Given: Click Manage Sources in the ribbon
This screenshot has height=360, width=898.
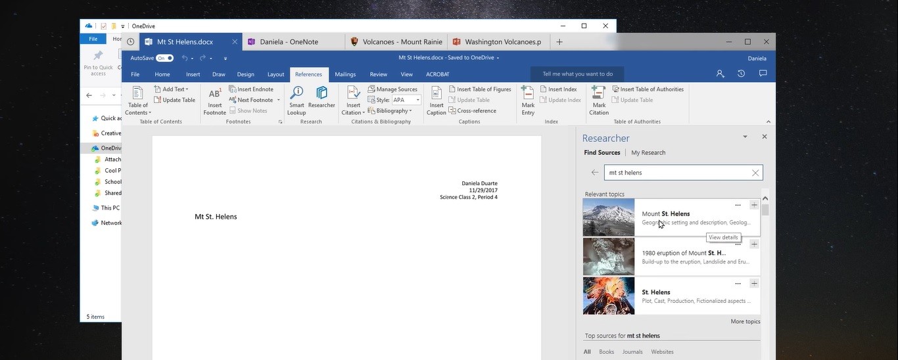Looking at the screenshot, I should coord(392,89).
